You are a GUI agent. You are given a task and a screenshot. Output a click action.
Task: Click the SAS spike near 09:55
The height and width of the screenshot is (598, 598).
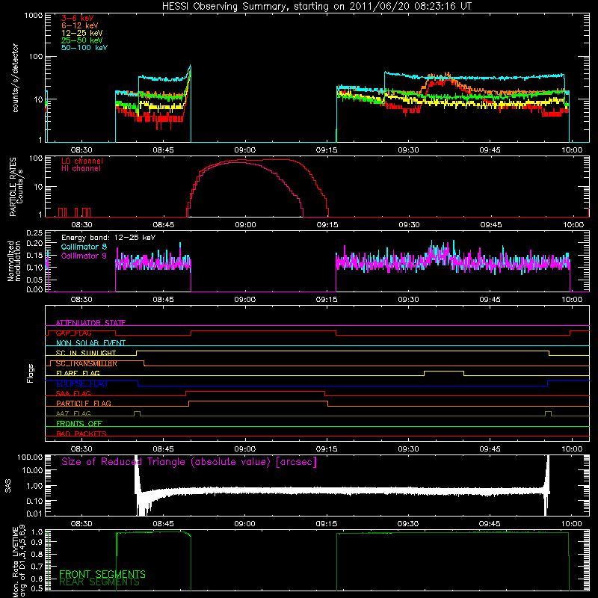547,484
